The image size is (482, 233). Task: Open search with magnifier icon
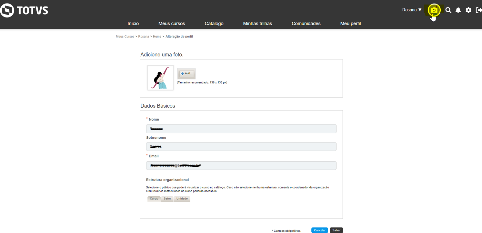[x=448, y=10]
